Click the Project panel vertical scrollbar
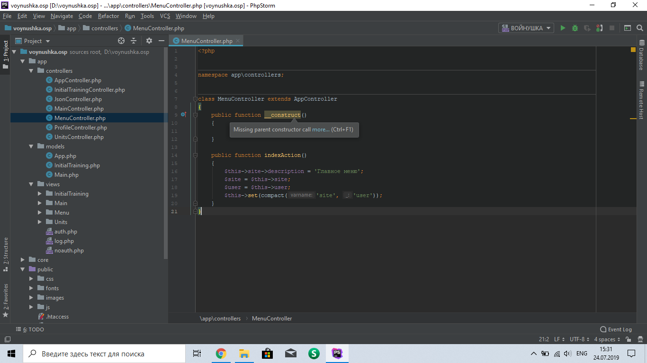This screenshot has height=363, width=647. pyautogui.click(x=165, y=152)
